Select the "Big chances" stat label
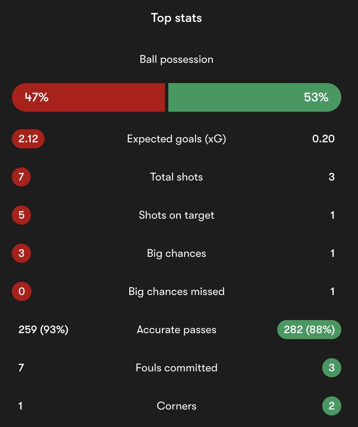This screenshot has height=427, width=358. tap(177, 253)
